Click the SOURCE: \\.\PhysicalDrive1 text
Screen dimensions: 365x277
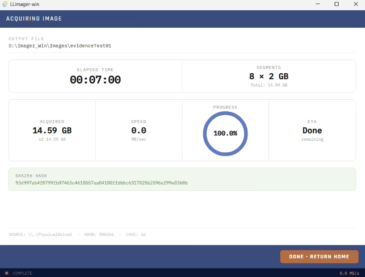[x=41, y=235]
